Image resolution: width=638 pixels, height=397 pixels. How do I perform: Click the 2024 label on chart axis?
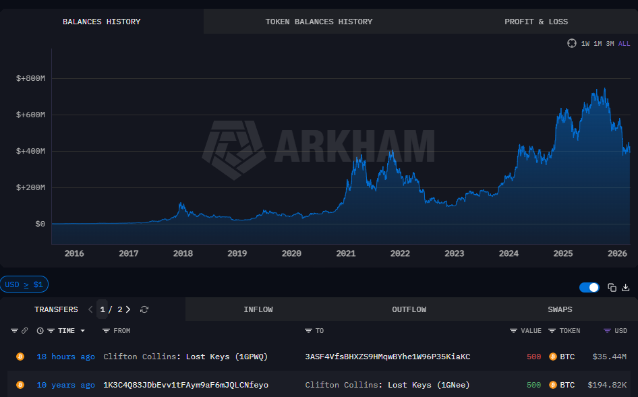click(x=509, y=253)
